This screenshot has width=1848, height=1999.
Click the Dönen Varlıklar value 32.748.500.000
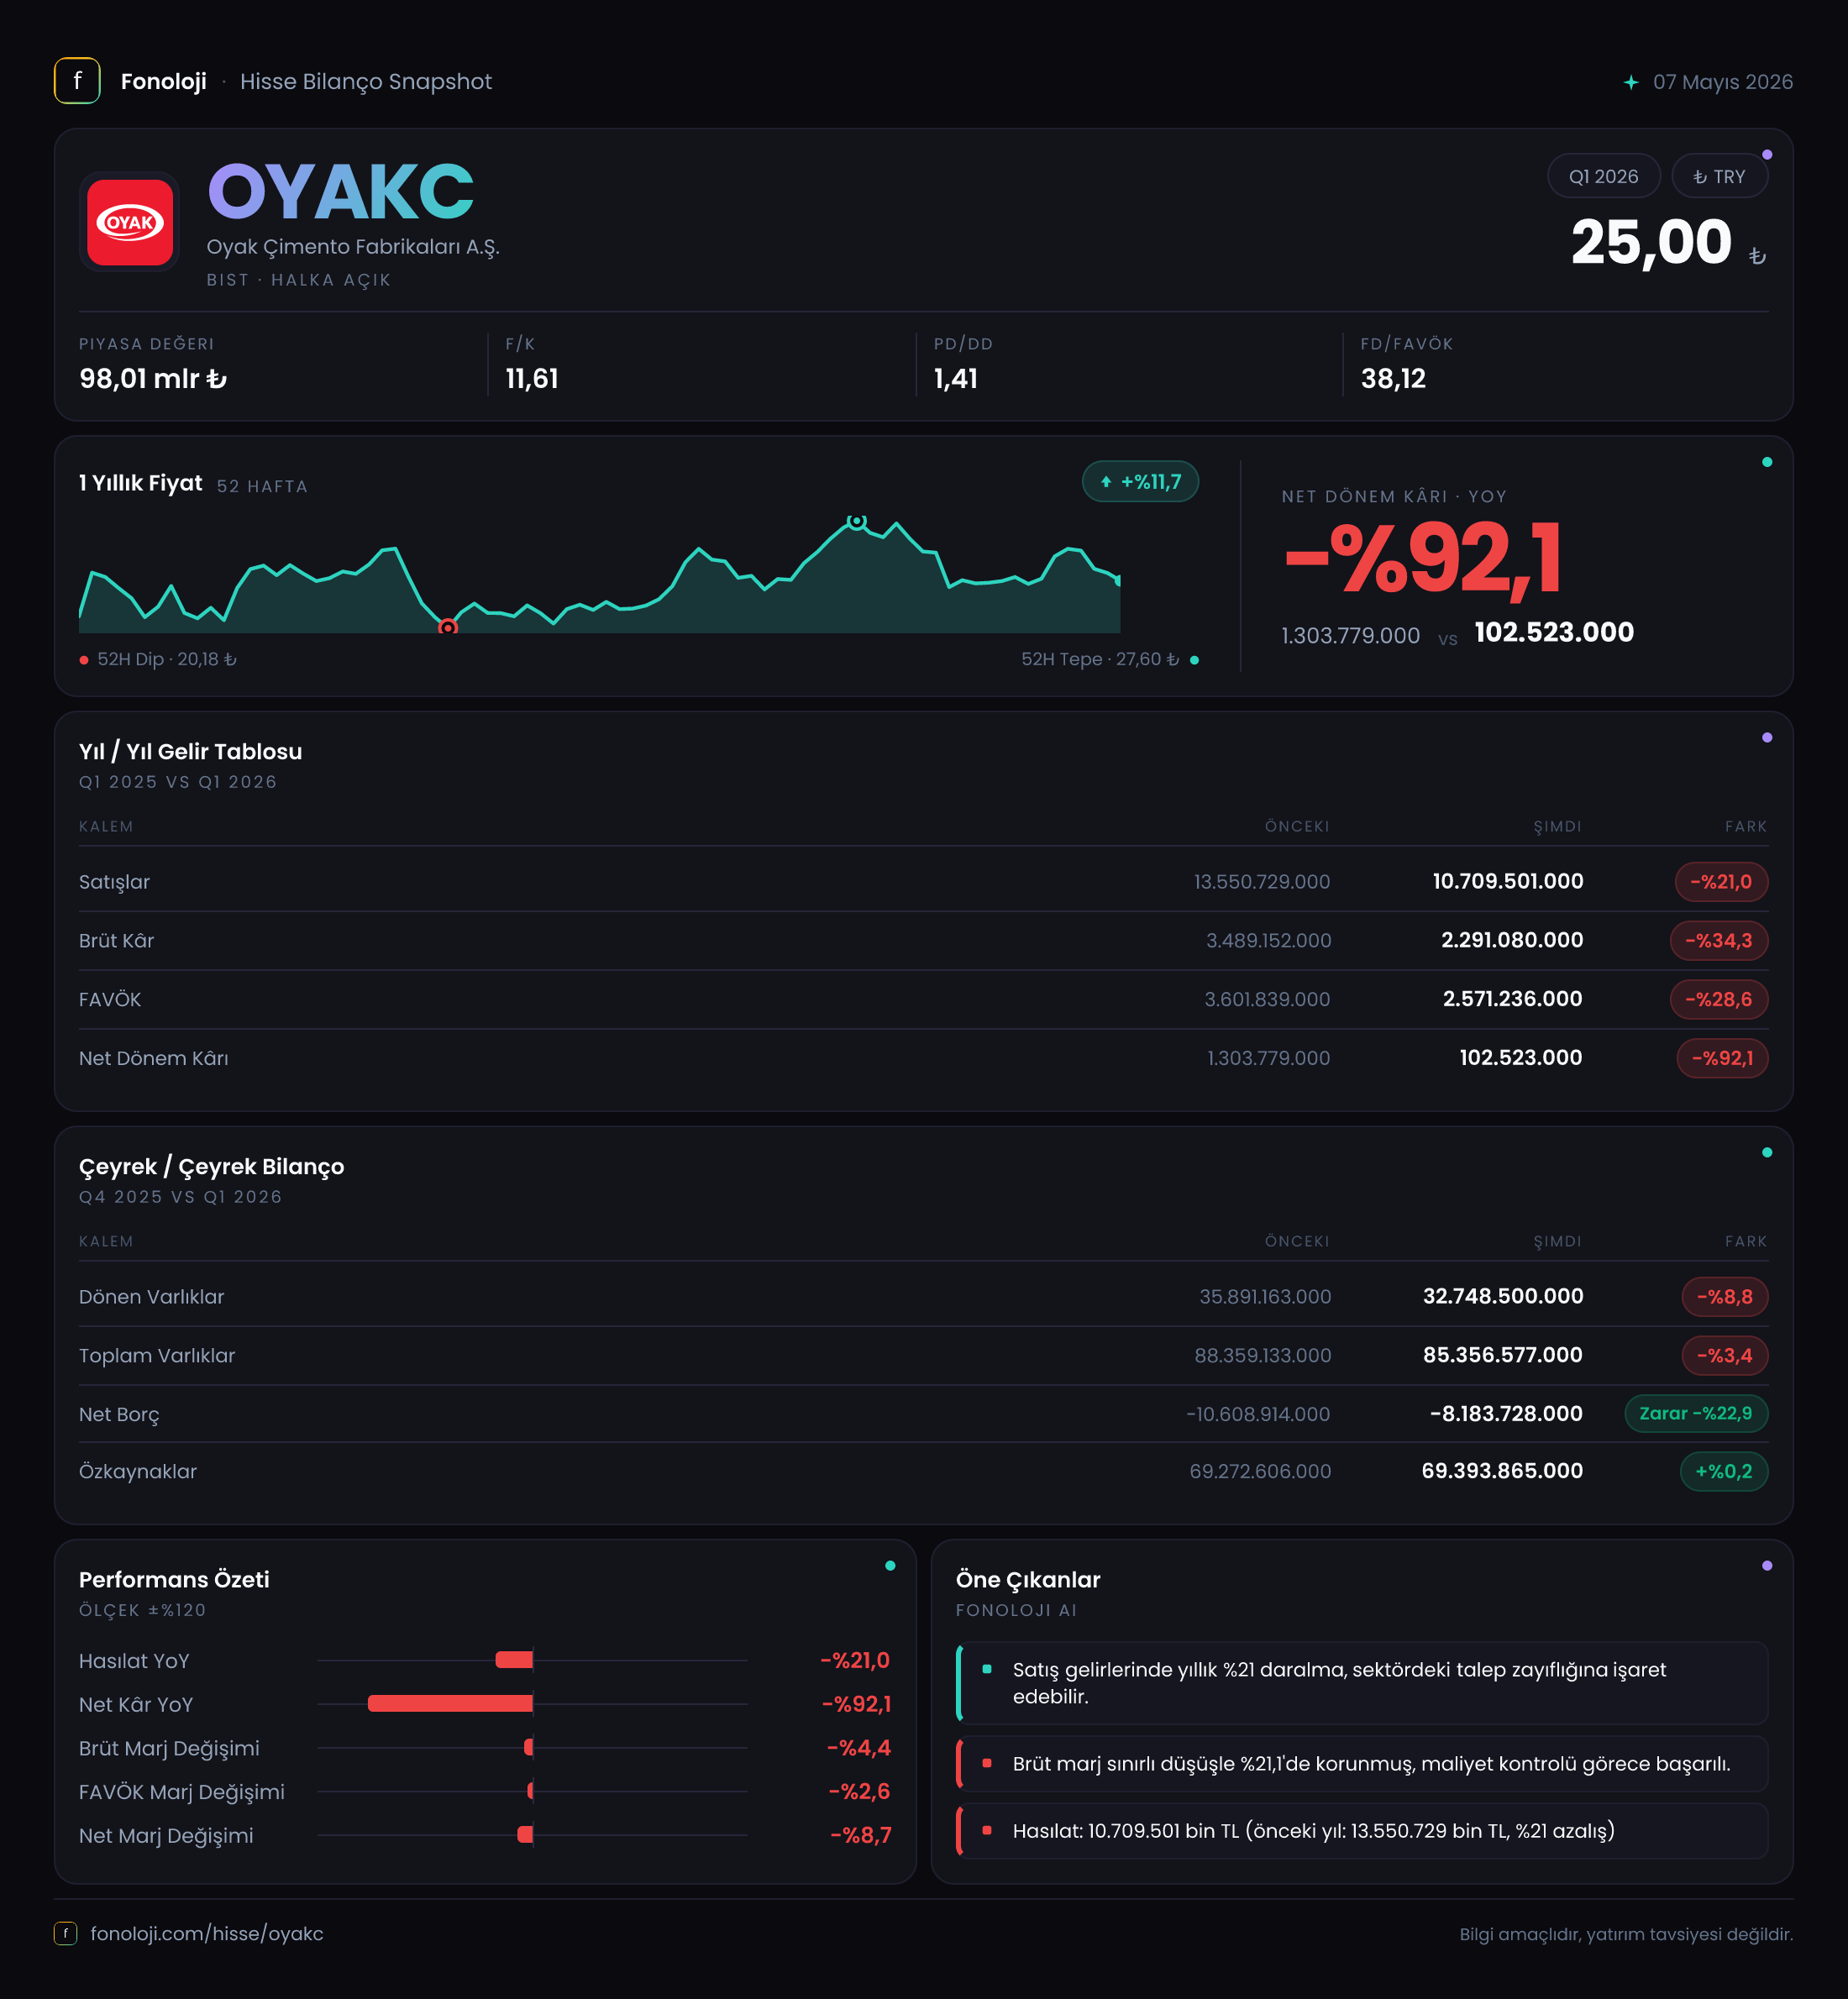1503,1297
